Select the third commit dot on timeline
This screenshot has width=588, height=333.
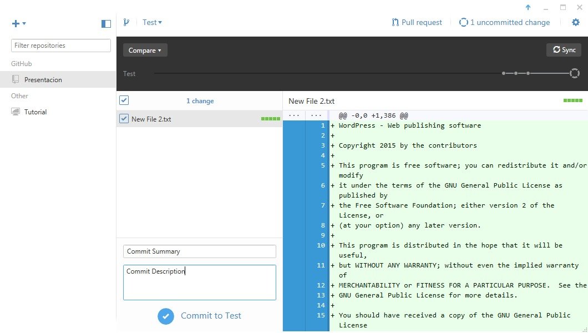point(528,73)
